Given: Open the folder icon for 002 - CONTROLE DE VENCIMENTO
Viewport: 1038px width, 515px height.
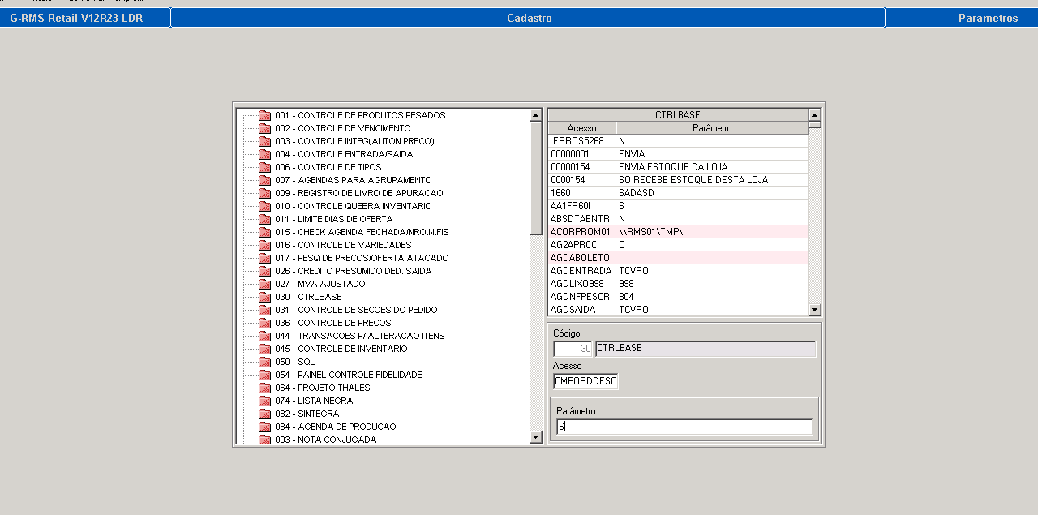Looking at the screenshot, I should click(x=264, y=128).
